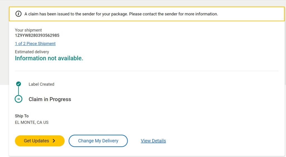Click the EL MONTE, CA US destination
The width and height of the screenshot is (286, 157).
32,122
